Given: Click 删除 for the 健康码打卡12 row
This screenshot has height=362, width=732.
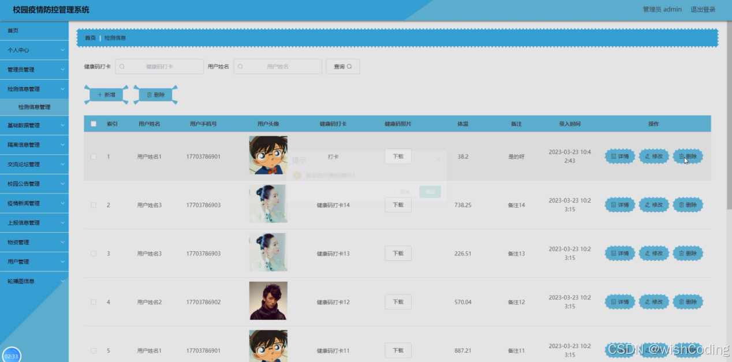Looking at the screenshot, I should tap(688, 302).
